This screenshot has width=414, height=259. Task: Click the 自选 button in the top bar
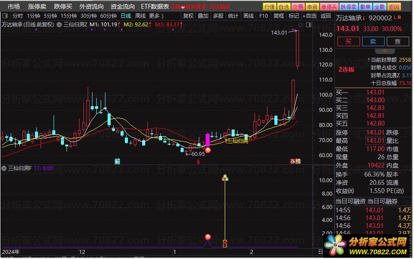pyautogui.click(x=284, y=7)
